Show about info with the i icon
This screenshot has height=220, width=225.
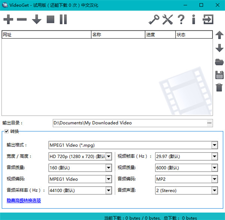pos(193,20)
